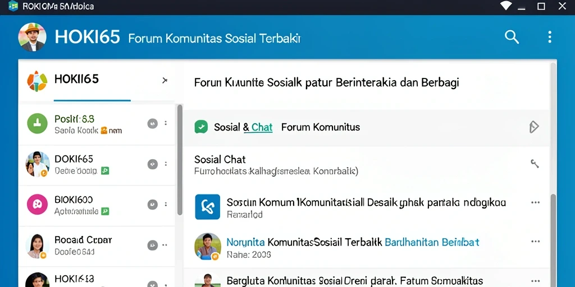Click the orange badge in Posit row subtitle
This screenshot has height=287, width=575.
click(x=104, y=129)
